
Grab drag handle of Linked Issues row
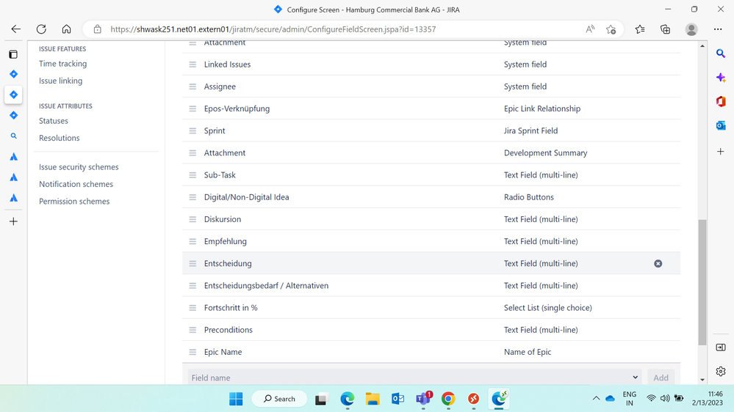(193, 65)
